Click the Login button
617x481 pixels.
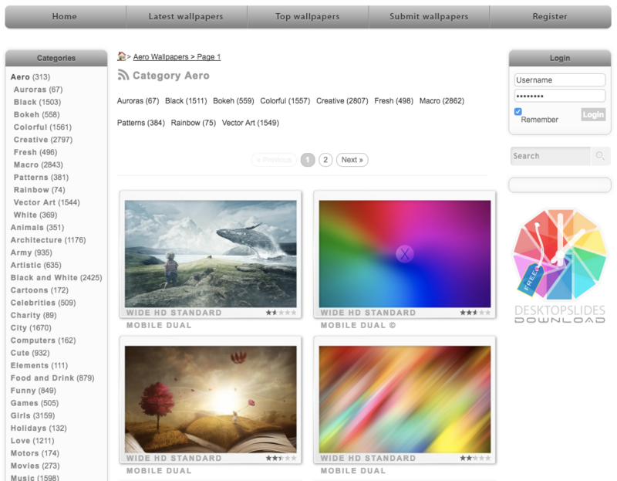[x=593, y=114]
